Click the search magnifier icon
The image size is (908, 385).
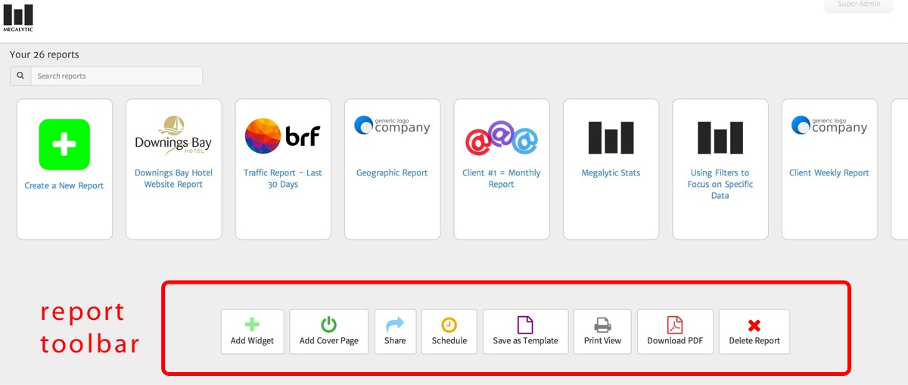(20, 76)
